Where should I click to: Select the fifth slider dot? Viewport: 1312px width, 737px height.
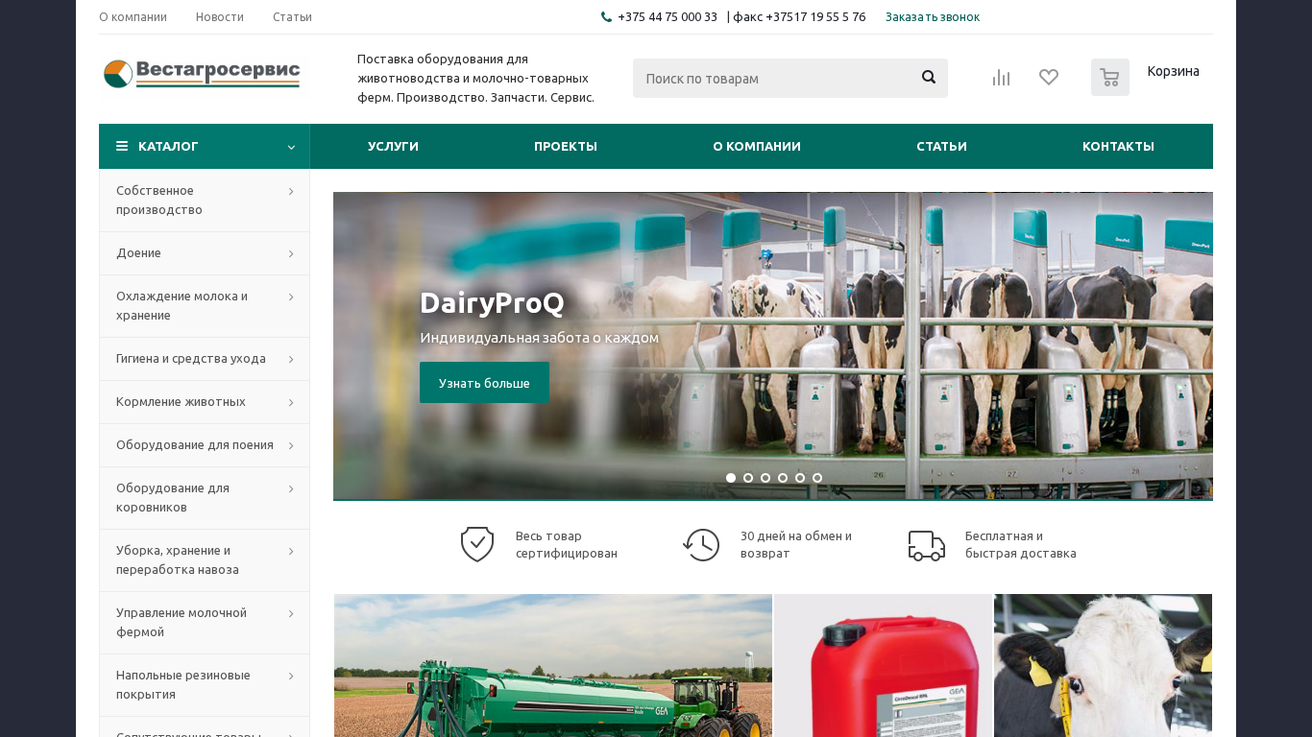(x=800, y=478)
